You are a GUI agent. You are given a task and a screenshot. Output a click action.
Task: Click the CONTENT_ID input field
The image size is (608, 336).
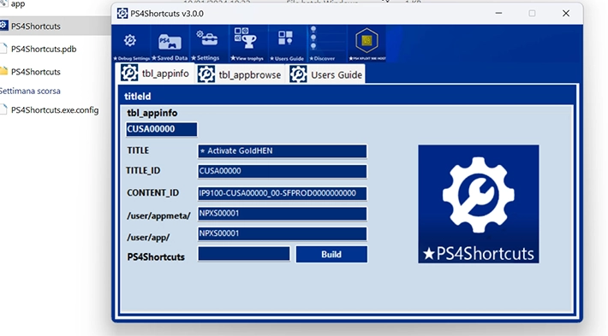point(282,193)
